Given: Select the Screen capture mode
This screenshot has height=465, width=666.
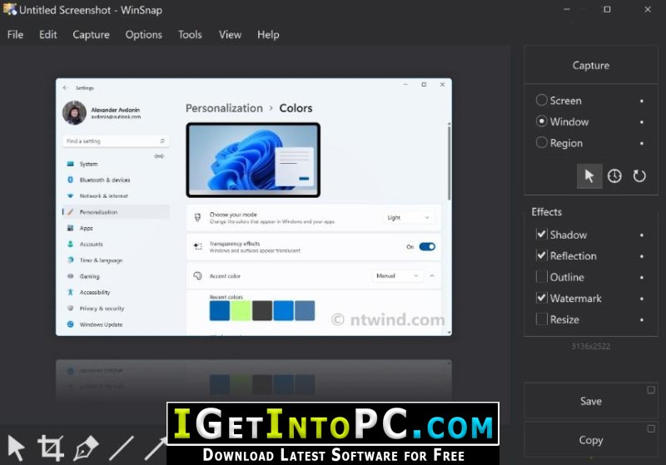Looking at the screenshot, I should 542,101.
